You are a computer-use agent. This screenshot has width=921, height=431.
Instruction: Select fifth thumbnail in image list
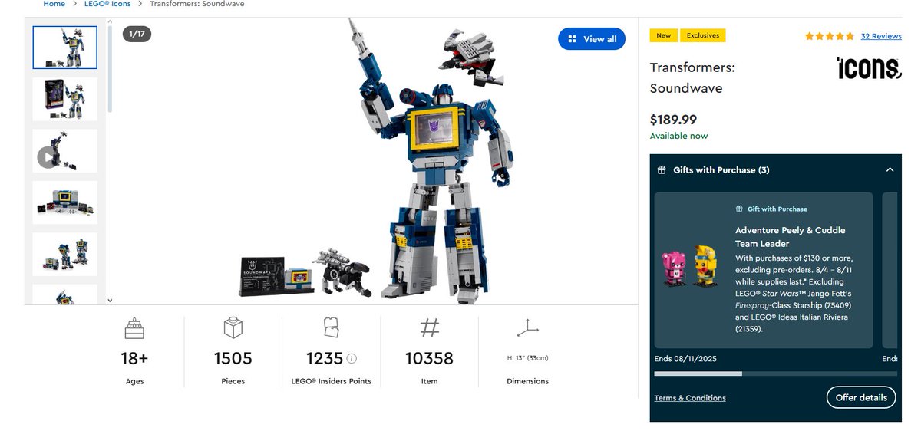tap(65, 255)
